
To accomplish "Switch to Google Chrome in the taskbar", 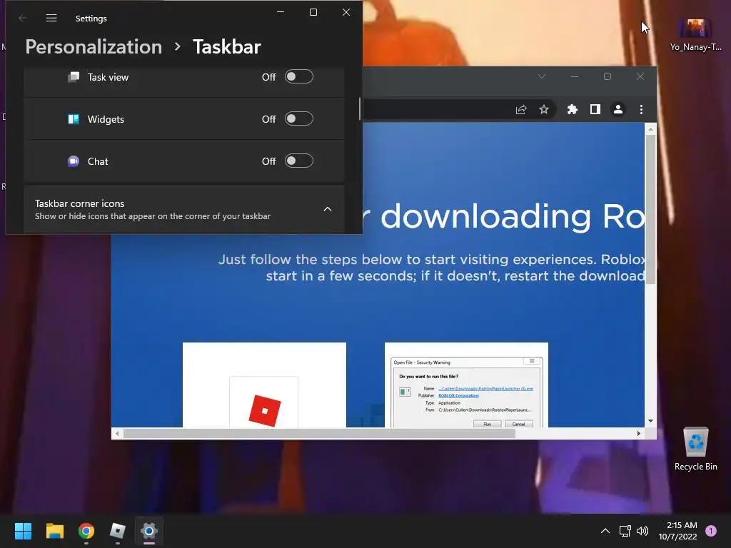I will pos(86,531).
